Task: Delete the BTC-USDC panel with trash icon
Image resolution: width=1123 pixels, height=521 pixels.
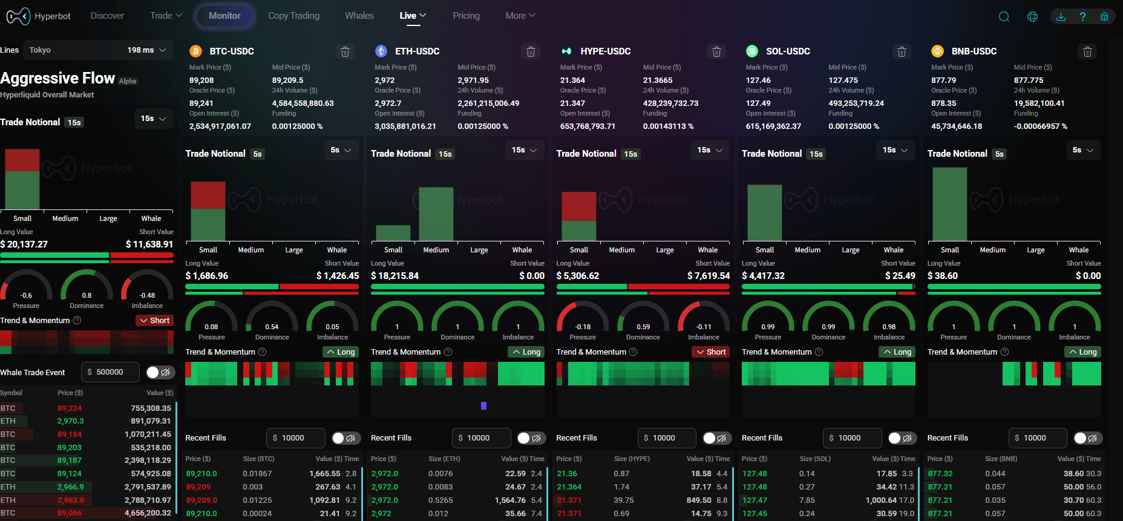Action: pyautogui.click(x=345, y=52)
